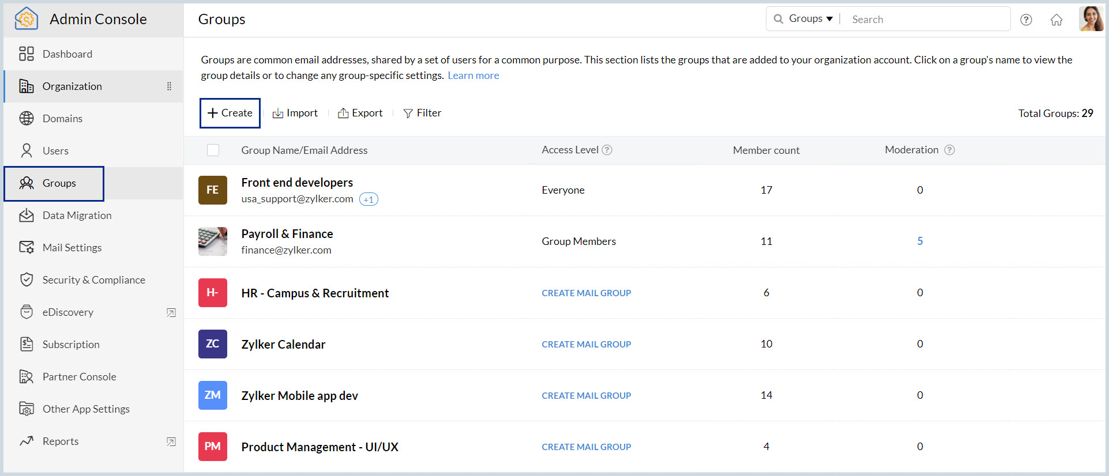Export the groups list
This screenshot has width=1109, height=476.
click(360, 113)
